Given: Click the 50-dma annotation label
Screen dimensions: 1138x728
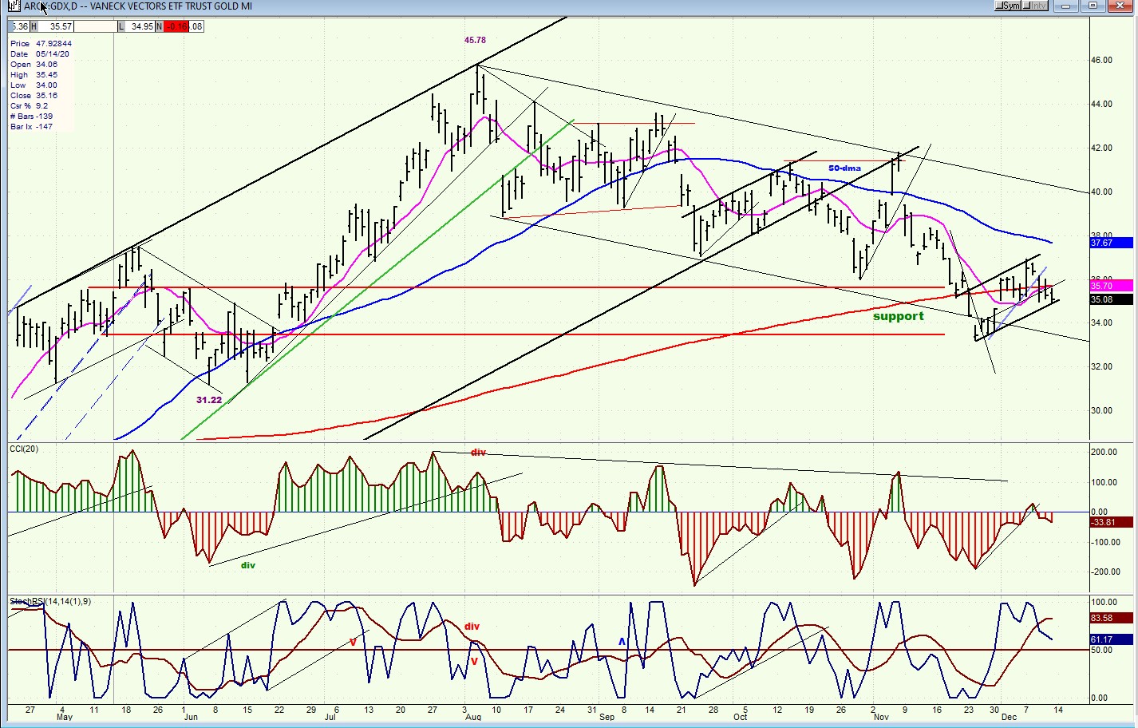Looking at the screenshot, I should pyautogui.click(x=844, y=168).
